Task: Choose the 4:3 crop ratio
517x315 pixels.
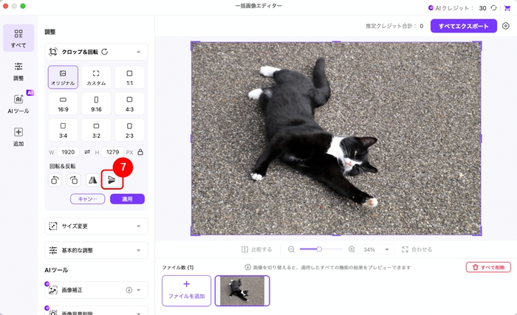Action: click(129, 103)
